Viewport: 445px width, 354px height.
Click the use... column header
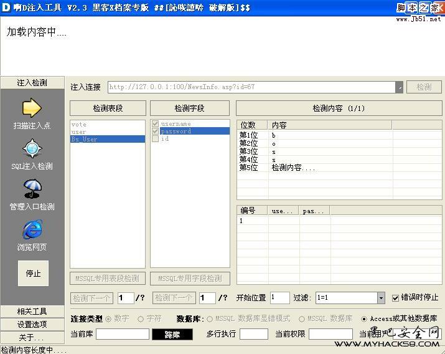coord(283,211)
